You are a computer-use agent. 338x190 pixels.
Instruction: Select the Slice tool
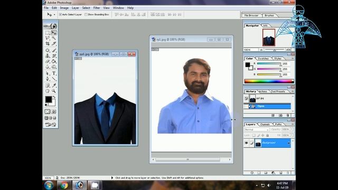pos(54,43)
